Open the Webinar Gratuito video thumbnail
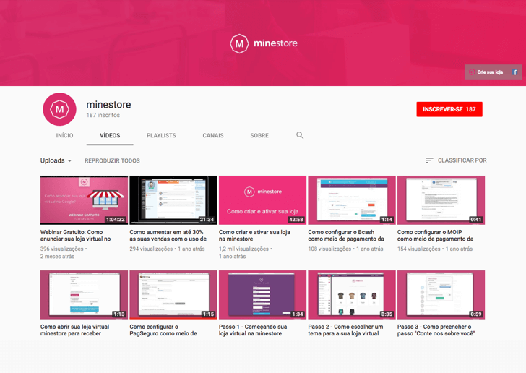 pos(85,200)
